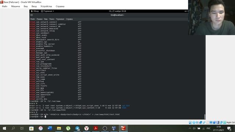Open the terminal's Правка menu

click(x=39, y=19)
